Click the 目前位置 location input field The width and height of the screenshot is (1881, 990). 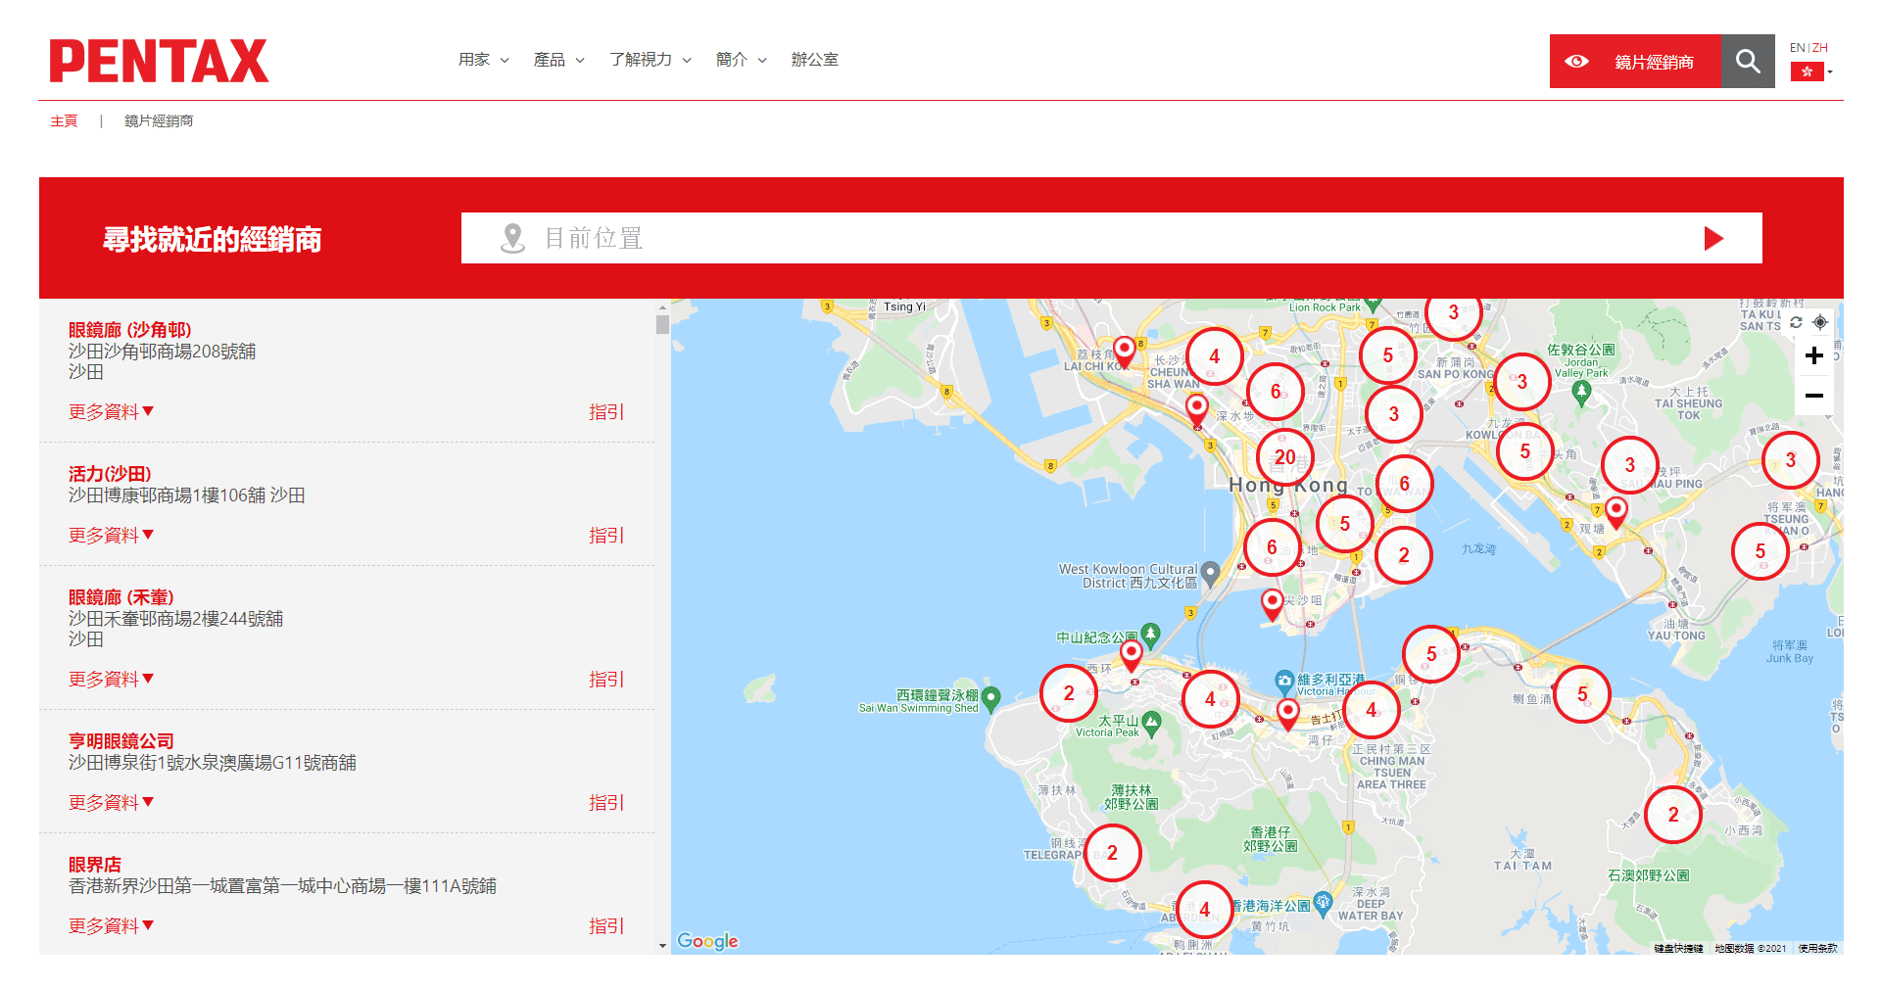coord(1078,239)
